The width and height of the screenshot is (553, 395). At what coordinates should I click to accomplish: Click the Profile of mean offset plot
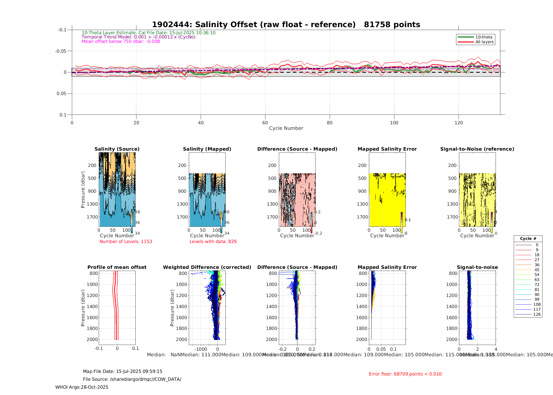117,308
